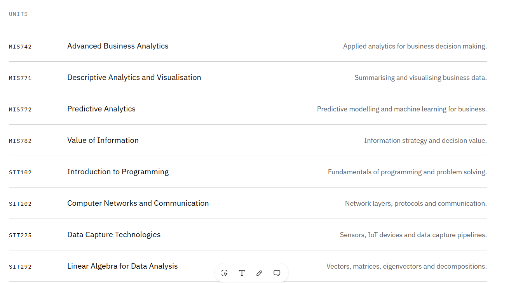
Task: Select the dashed-box selection tool
Action: click(225, 273)
